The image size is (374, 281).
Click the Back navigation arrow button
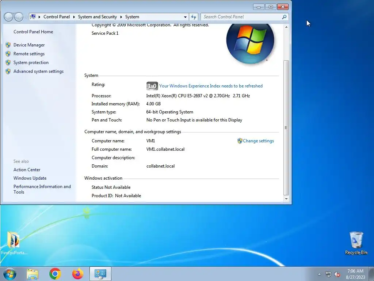(8, 17)
